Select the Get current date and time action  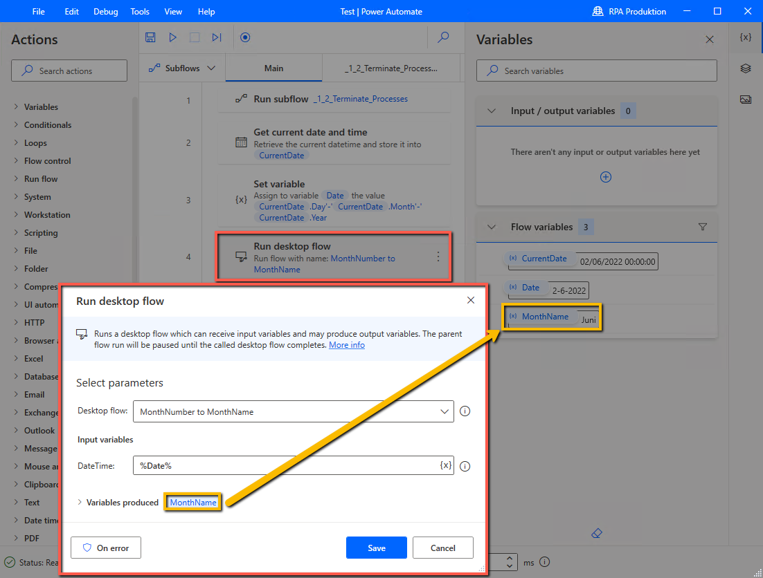[334, 143]
